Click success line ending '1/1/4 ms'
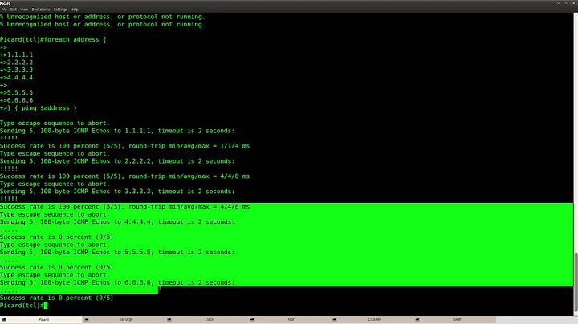 124,146
